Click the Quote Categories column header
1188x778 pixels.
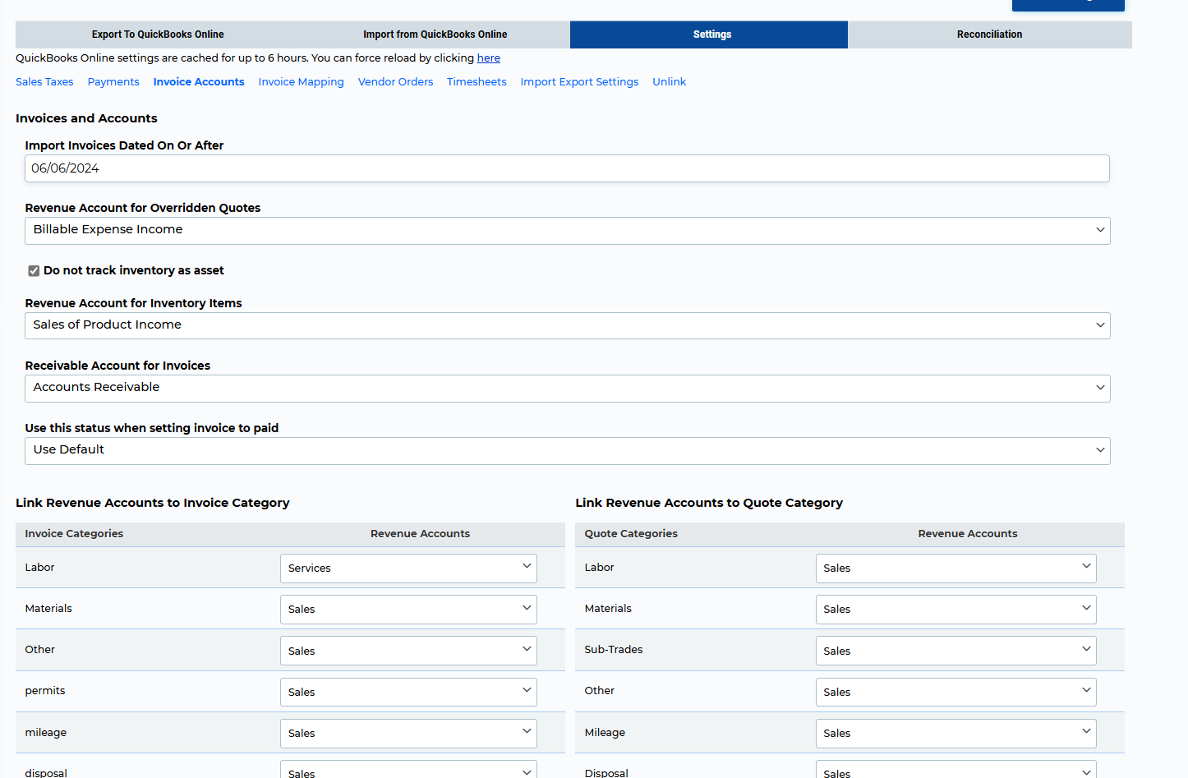click(631, 534)
